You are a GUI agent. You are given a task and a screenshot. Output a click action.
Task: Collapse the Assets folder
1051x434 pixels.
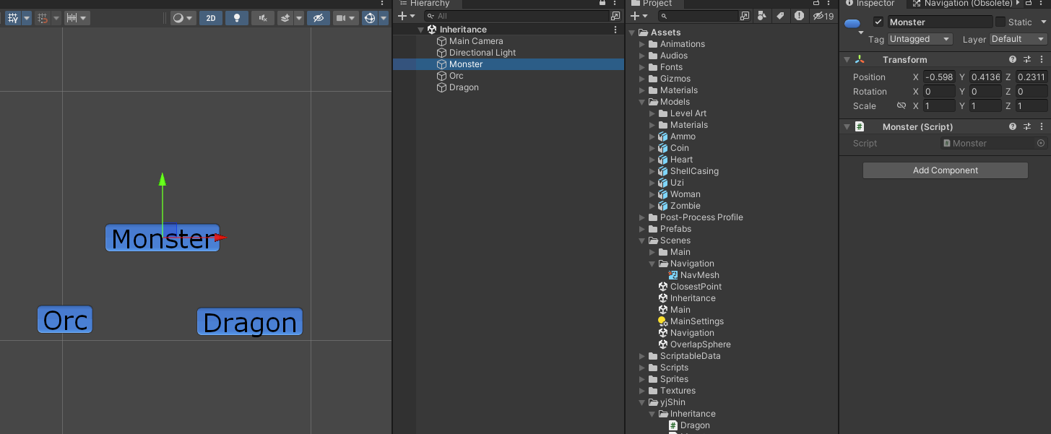(x=633, y=32)
